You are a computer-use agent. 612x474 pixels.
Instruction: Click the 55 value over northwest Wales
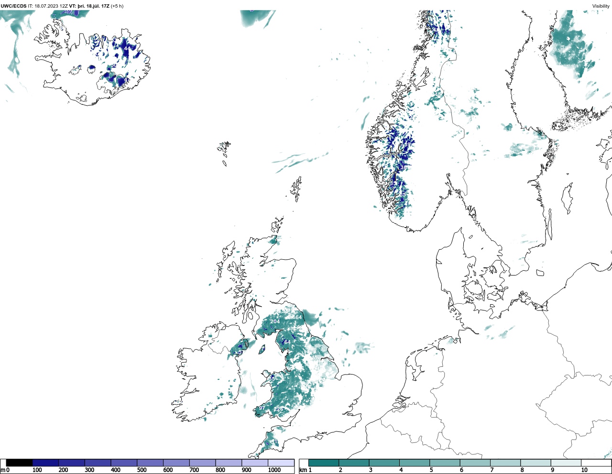point(272,378)
